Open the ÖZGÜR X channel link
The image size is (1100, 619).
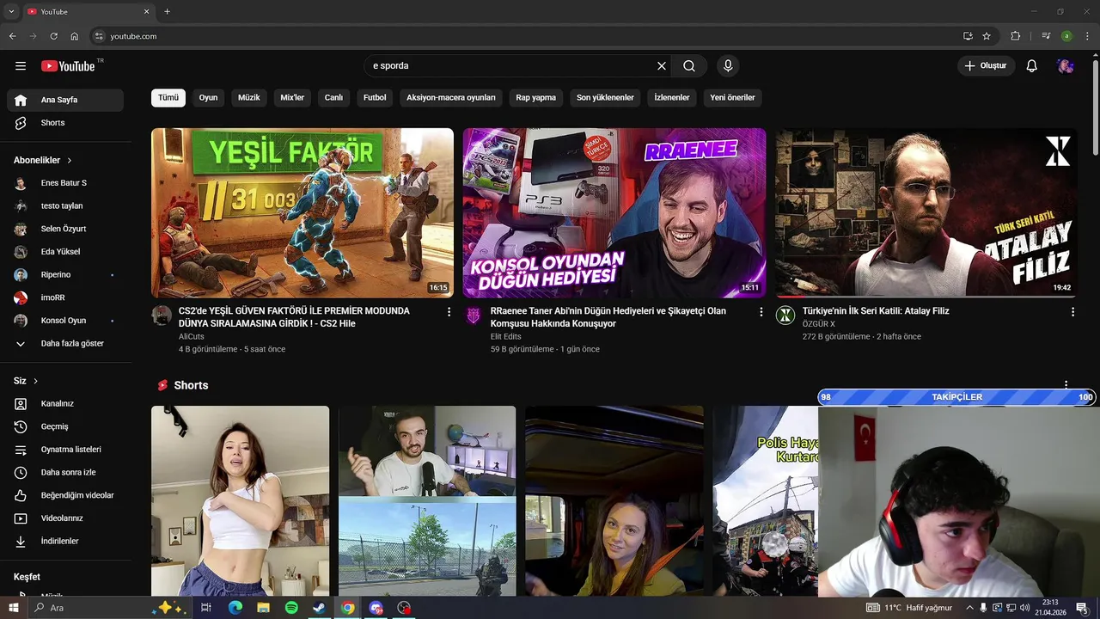point(819,324)
